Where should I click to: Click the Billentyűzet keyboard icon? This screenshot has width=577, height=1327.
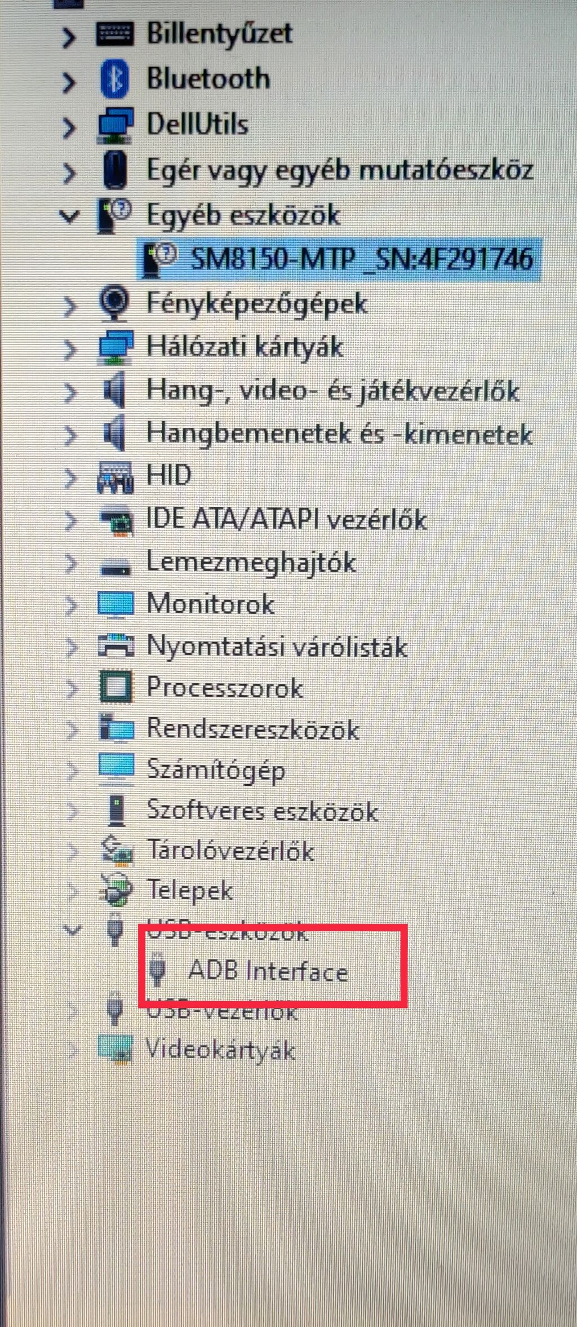click(x=114, y=34)
